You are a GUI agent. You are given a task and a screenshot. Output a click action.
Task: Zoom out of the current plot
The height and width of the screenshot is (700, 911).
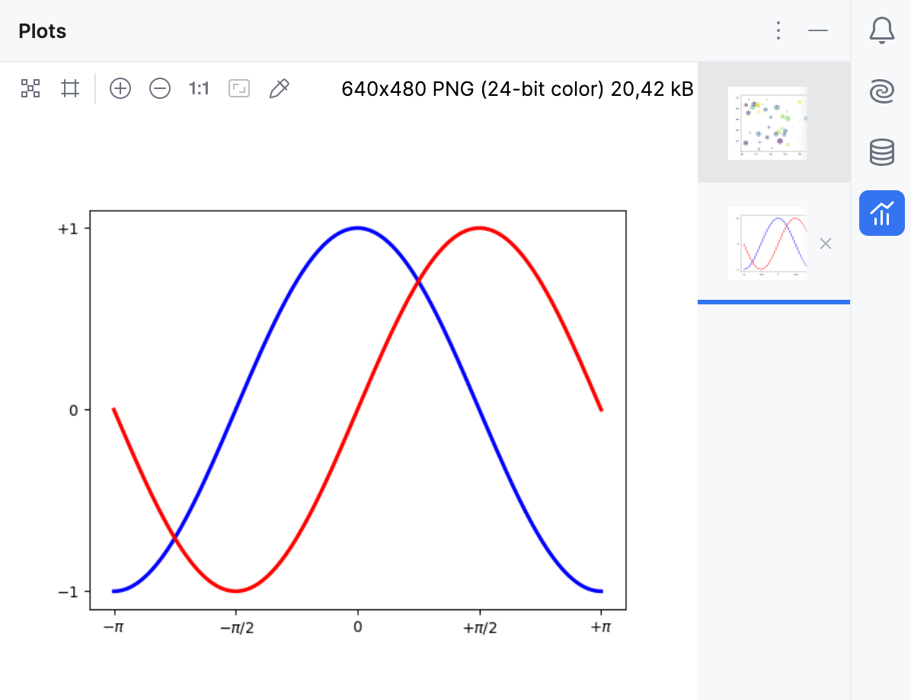pyautogui.click(x=159, y=88)
